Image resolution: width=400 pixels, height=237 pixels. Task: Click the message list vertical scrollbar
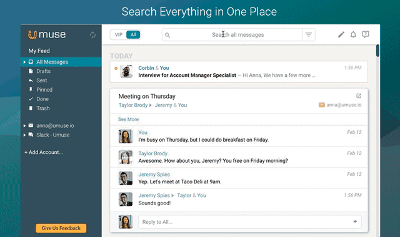[377, 51]
